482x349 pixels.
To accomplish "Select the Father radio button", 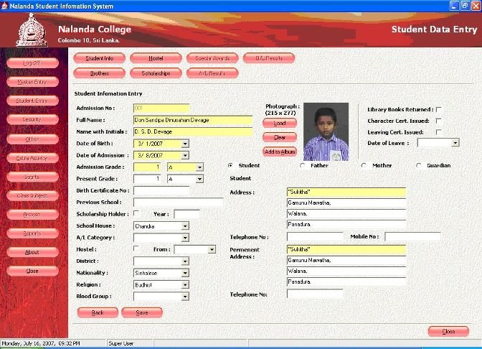I will tap(302, 165).
